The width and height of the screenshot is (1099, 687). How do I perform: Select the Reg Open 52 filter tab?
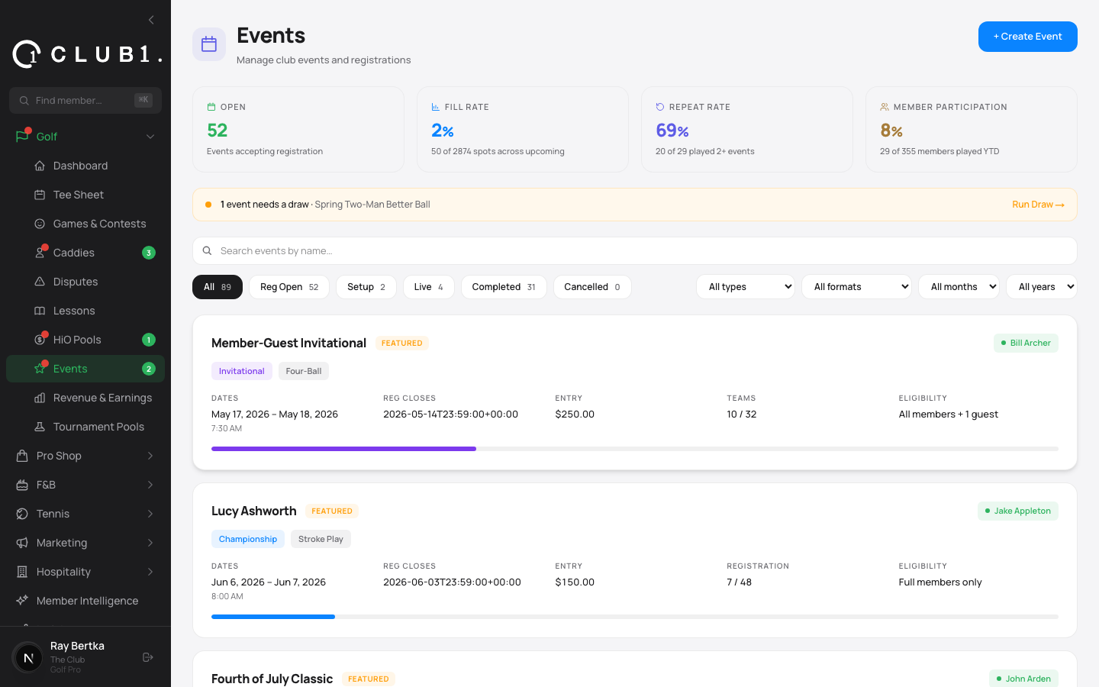tap(289, 287)
